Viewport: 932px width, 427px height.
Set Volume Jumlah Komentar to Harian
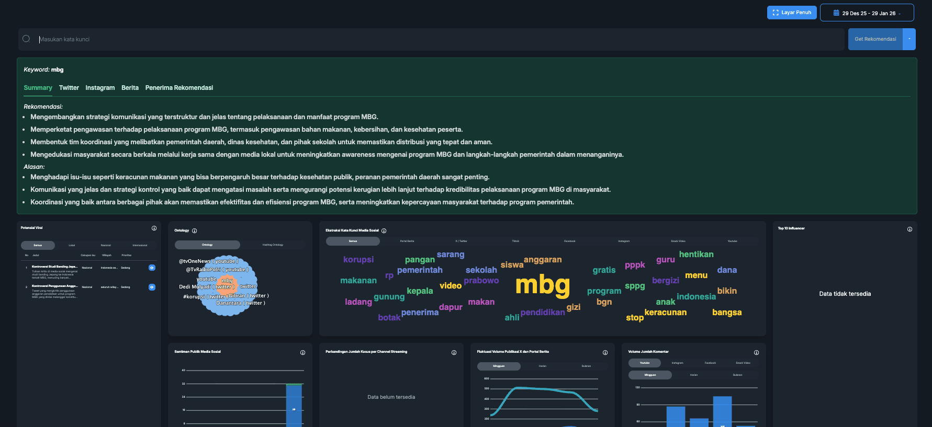point(693,375)
